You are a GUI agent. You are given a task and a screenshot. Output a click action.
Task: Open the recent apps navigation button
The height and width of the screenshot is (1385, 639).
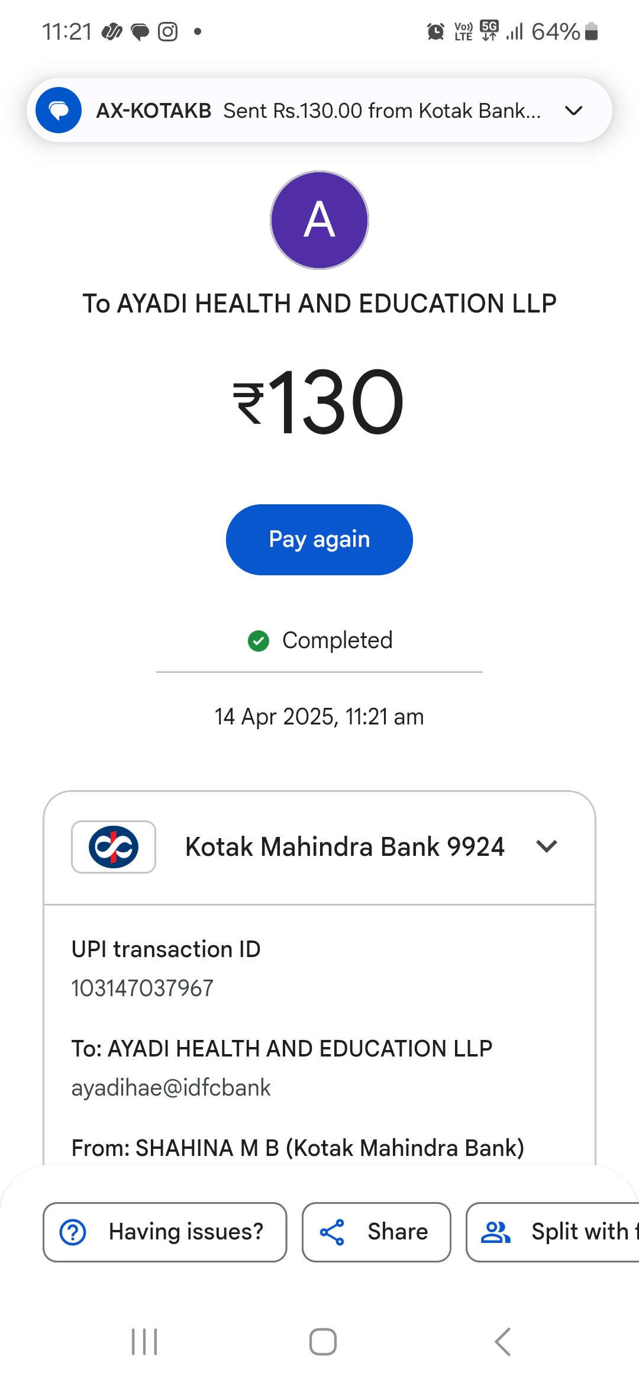click(x=144, y=1342)
